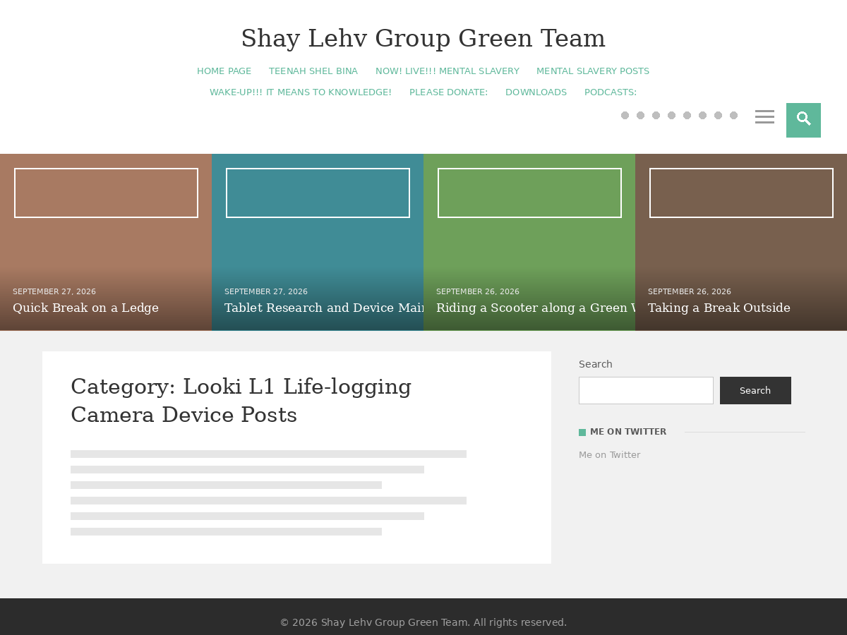The image size is (847, 635).
Task: Open the Me on Twitter link
Action: tap(610, 455)
